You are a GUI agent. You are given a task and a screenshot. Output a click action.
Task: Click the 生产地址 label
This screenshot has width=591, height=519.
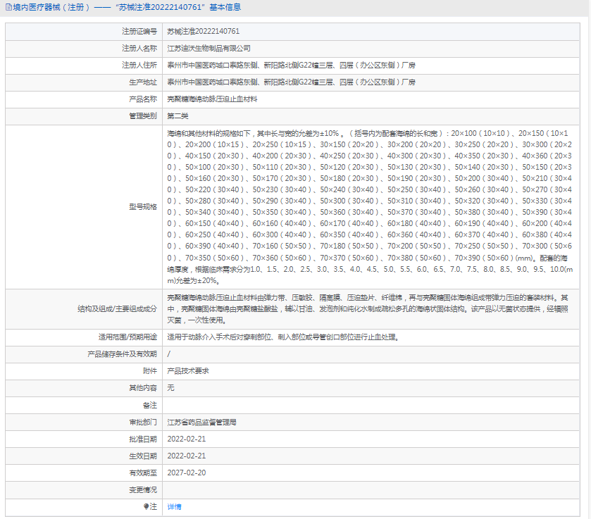coord(143,82)
